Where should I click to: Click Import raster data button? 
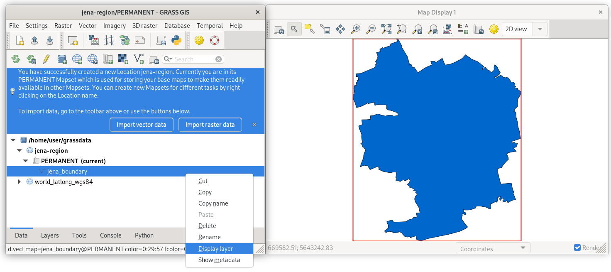[210, 125]
